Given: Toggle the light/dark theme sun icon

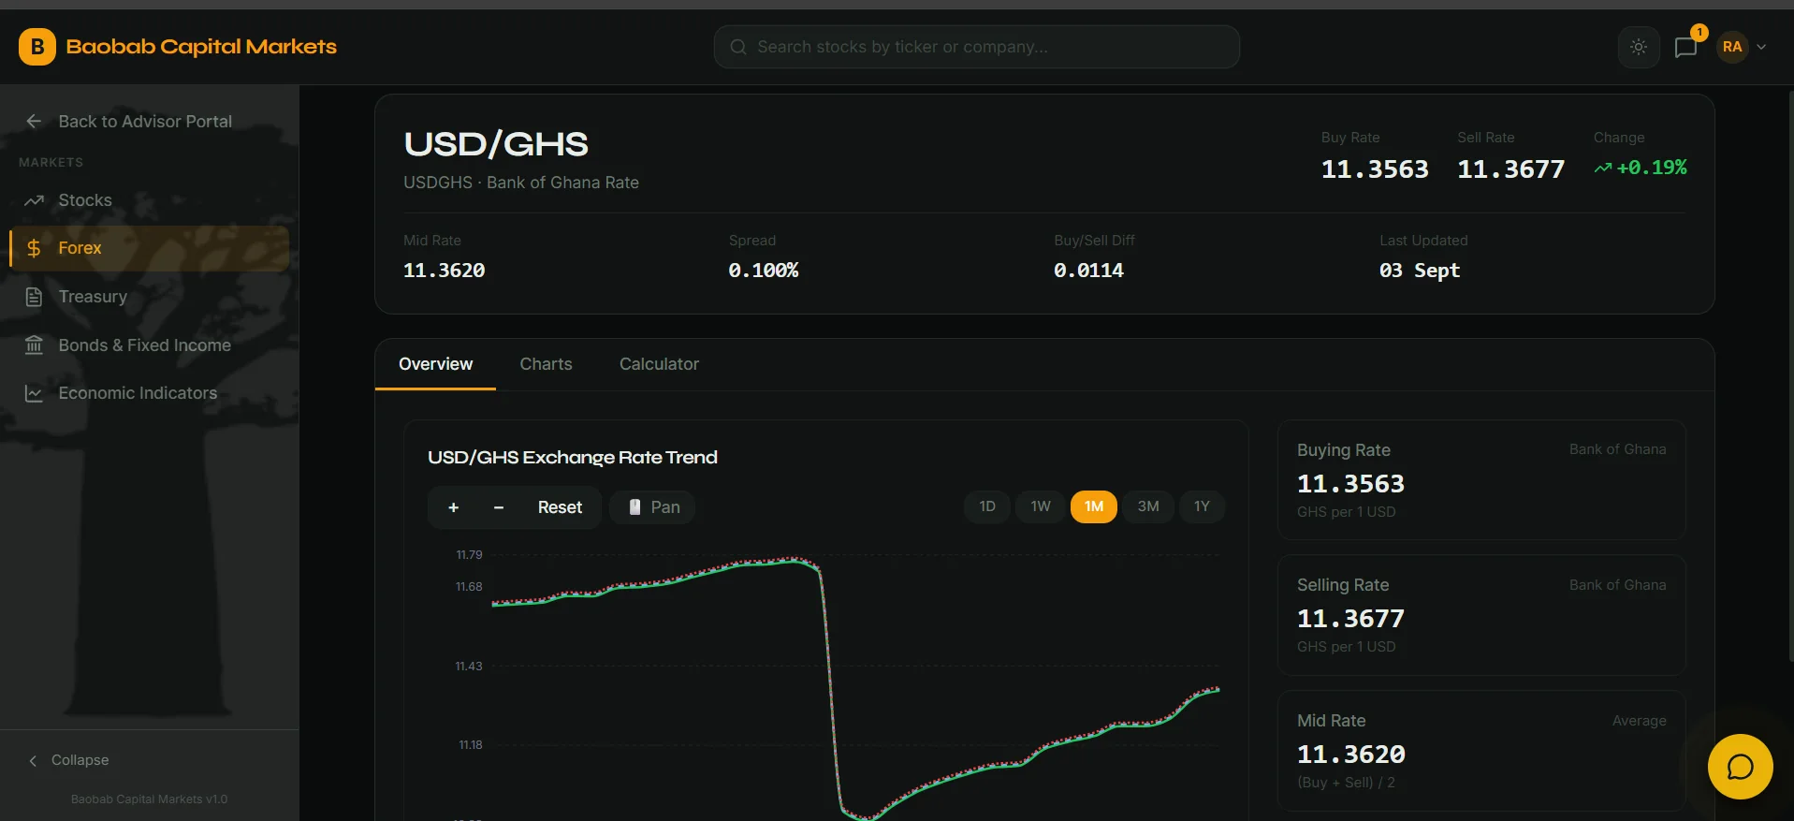Looking at the screenshot, I should [1639, 47].
